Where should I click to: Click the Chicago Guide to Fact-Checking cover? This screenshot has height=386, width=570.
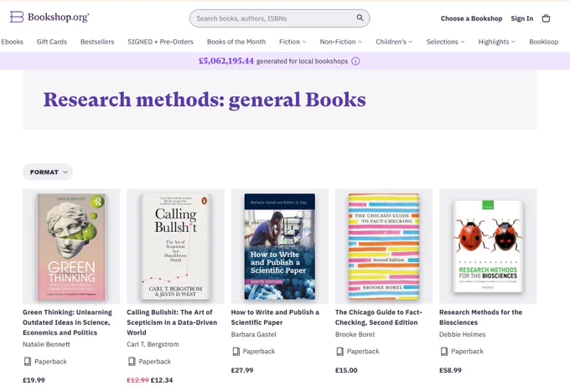384,246
